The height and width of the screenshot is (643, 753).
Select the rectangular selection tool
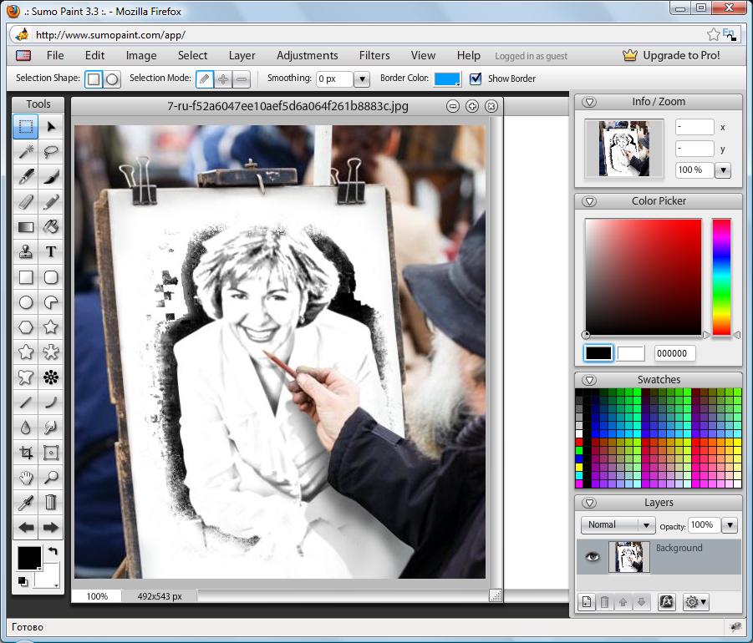point(25,127)
